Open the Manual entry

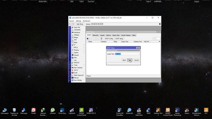[x=76, y=78]
